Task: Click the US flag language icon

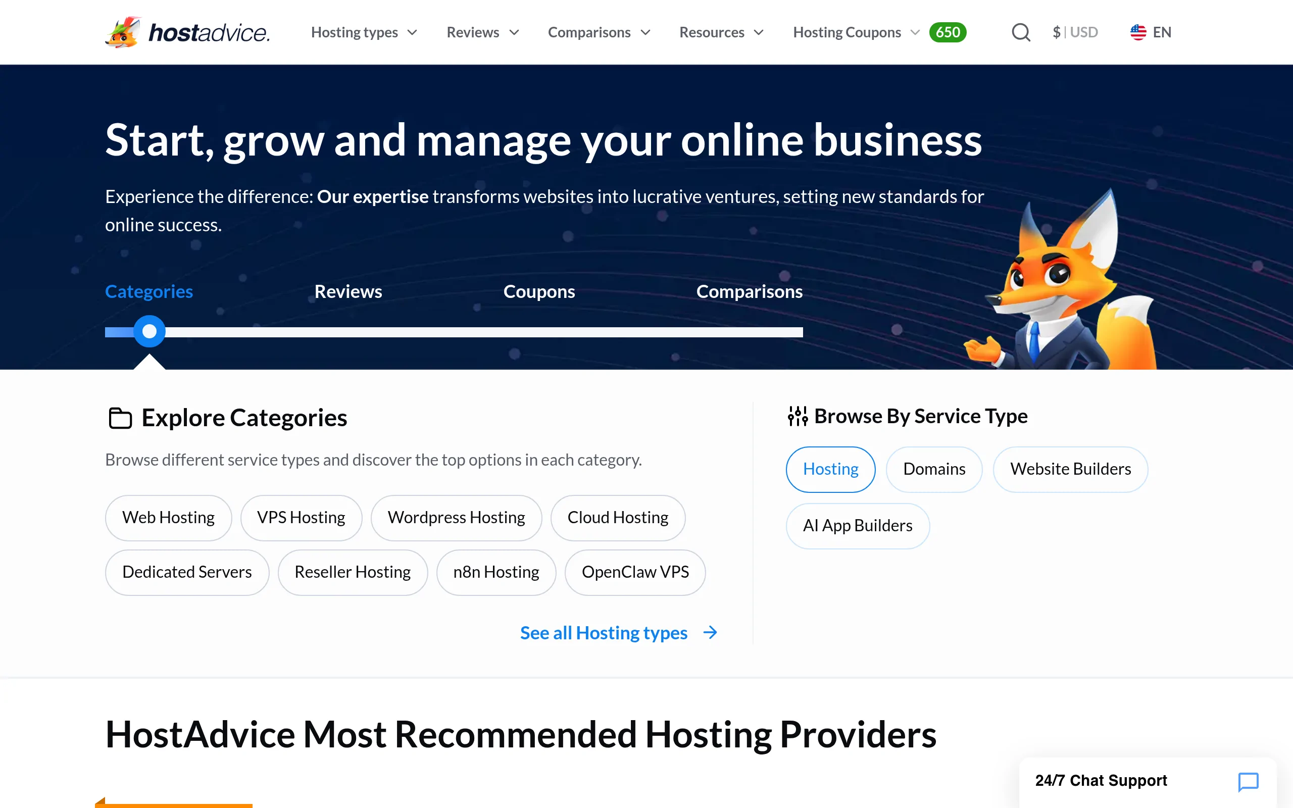Action: click(1138, 32)
